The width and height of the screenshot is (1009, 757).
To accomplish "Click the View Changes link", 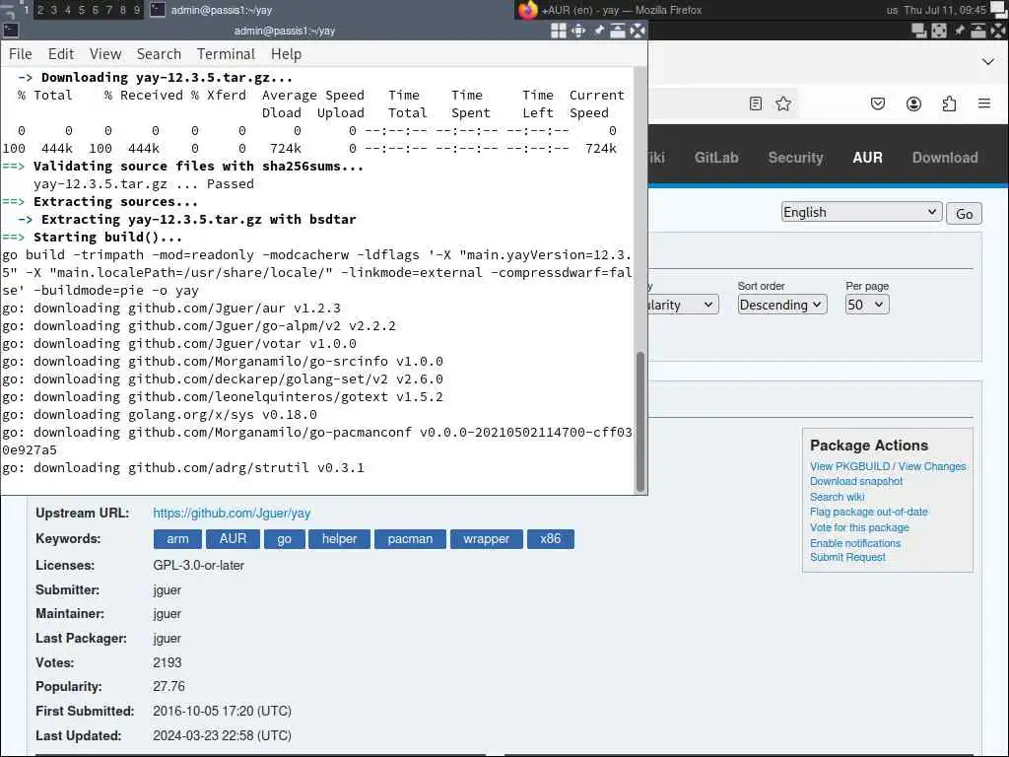I will (932, 466).
